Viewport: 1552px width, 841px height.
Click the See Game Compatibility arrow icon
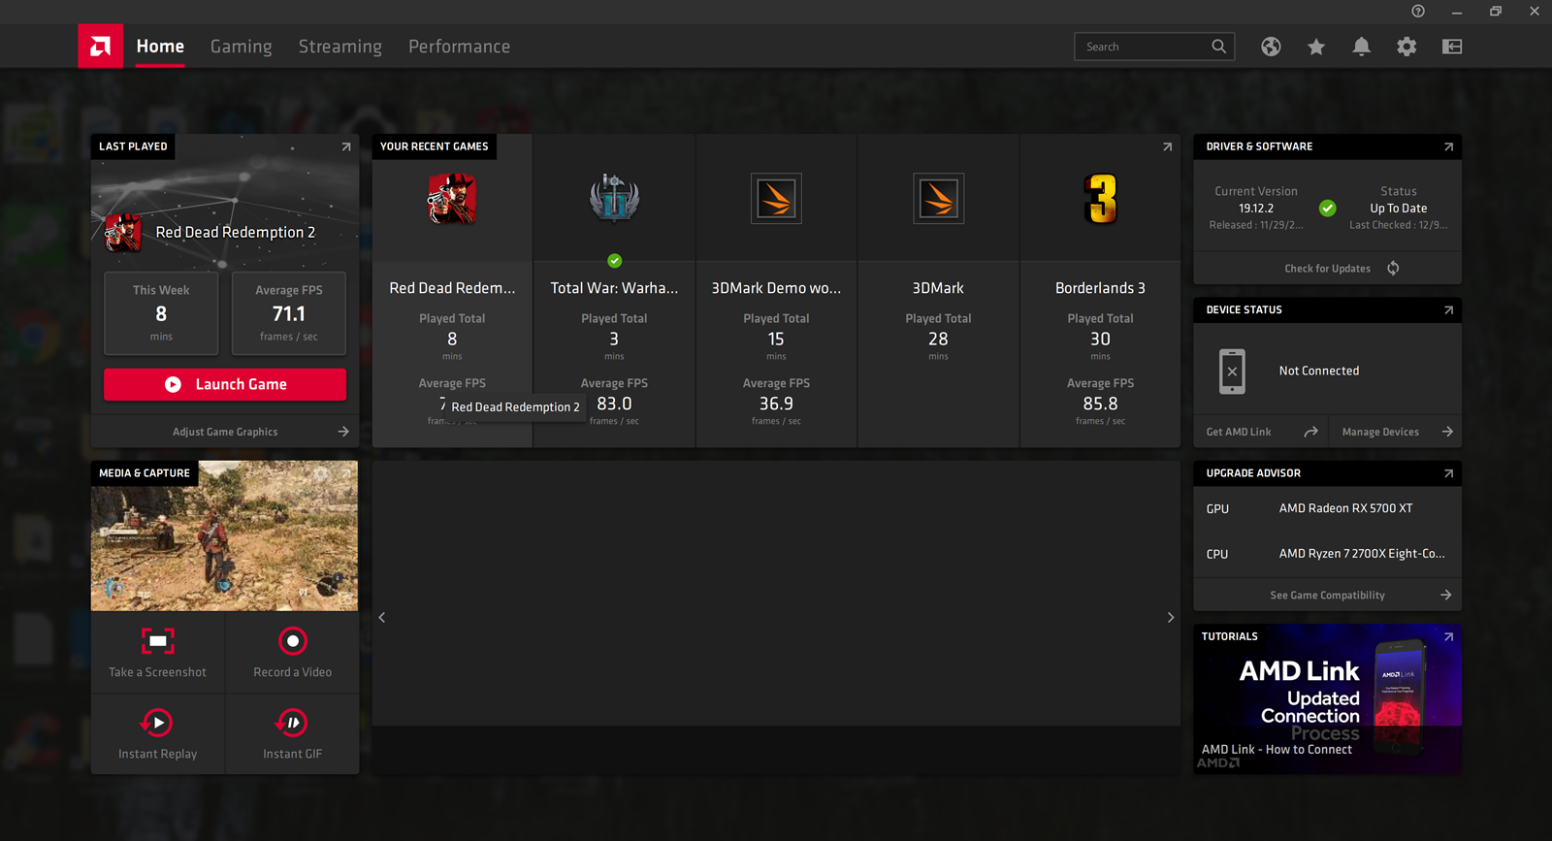pos(1446,596)
